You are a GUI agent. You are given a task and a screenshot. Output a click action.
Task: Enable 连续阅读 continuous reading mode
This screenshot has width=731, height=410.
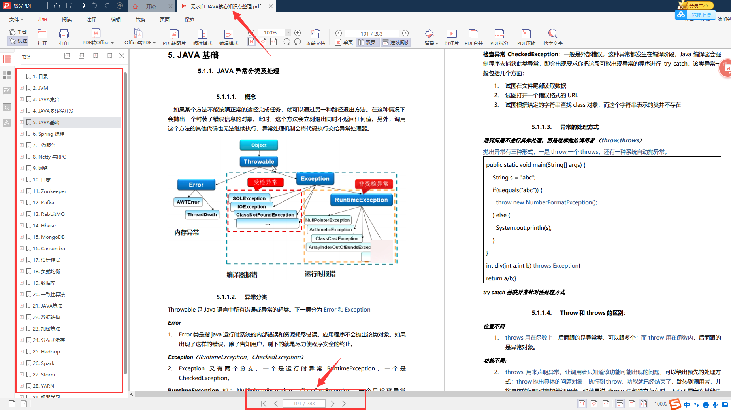point(396,42)
